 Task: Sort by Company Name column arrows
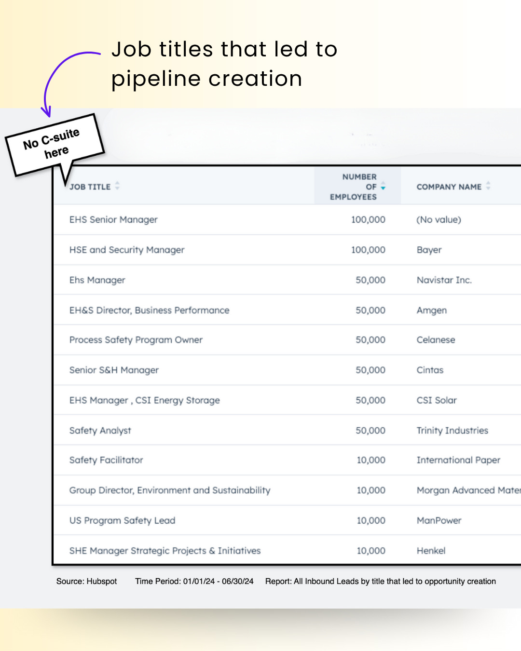click(x=488, y=186)
